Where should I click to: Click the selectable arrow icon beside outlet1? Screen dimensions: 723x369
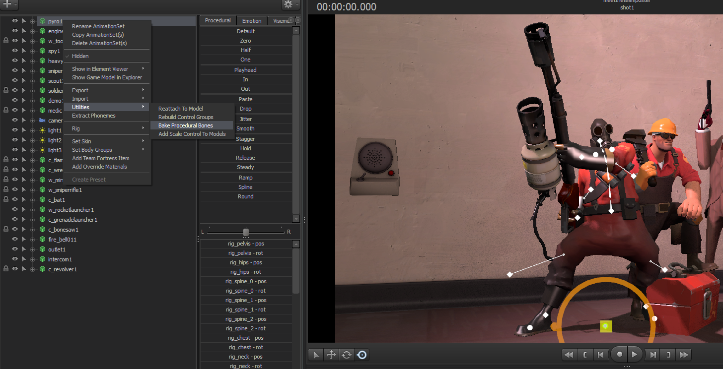23,249
